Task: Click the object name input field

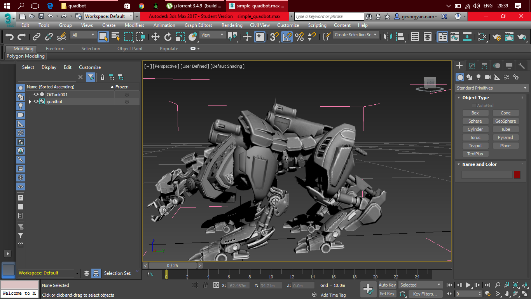Action: [487, 175]
